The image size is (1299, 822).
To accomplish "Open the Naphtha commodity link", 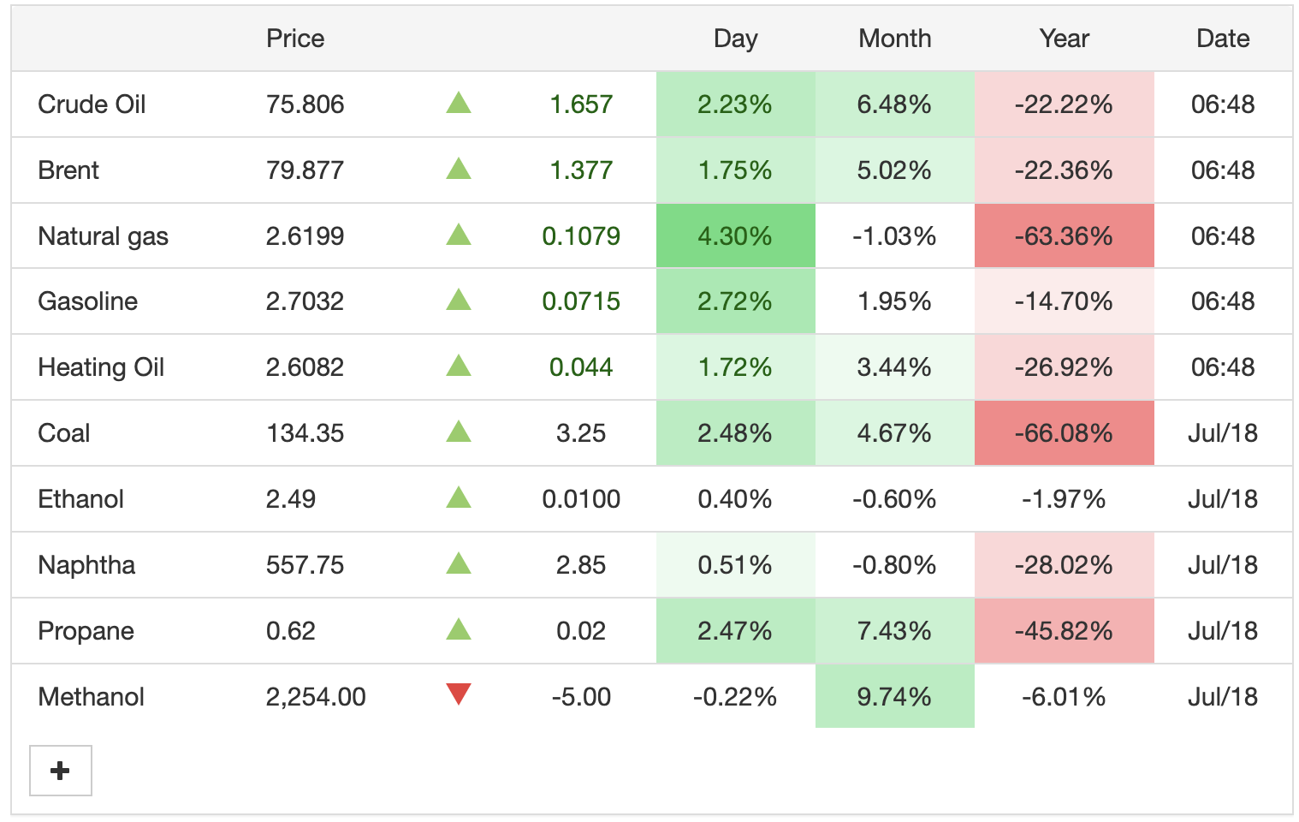I will tap(86, 565).
